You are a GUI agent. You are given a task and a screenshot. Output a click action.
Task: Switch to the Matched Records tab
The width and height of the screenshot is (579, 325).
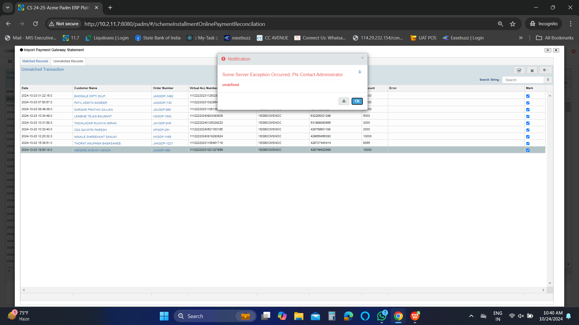tap(35, 61)
